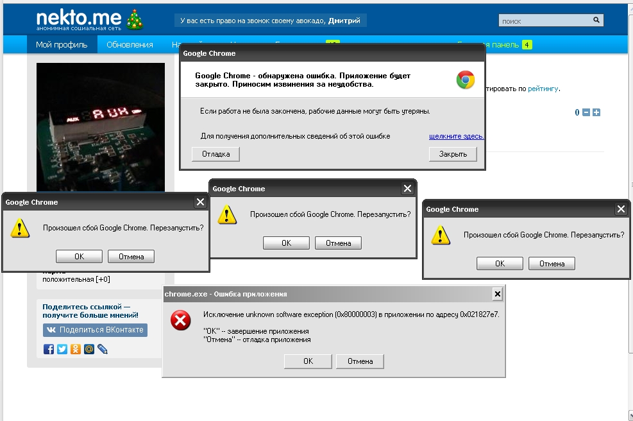This screenshot has width=633, height=421.
Task: Share via the Odnoklassniki icon
Action: click(x=76, y=349)
